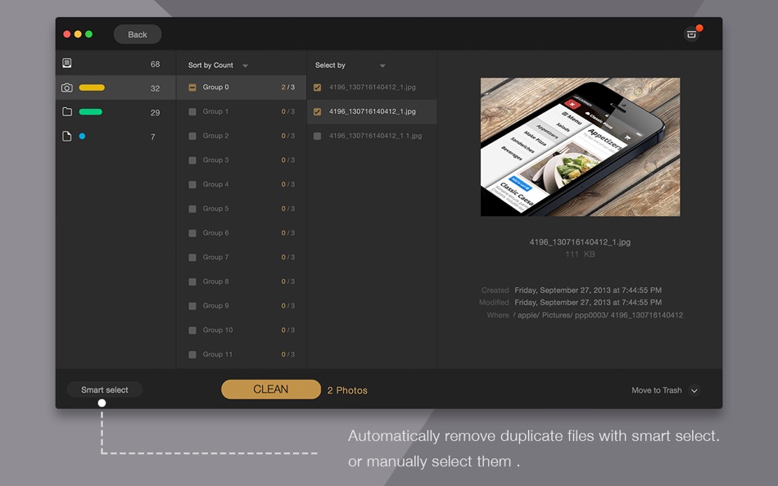This screenshot has width=778, height=486.
Task: Click the Modified date value
Action: click(588, 302)
